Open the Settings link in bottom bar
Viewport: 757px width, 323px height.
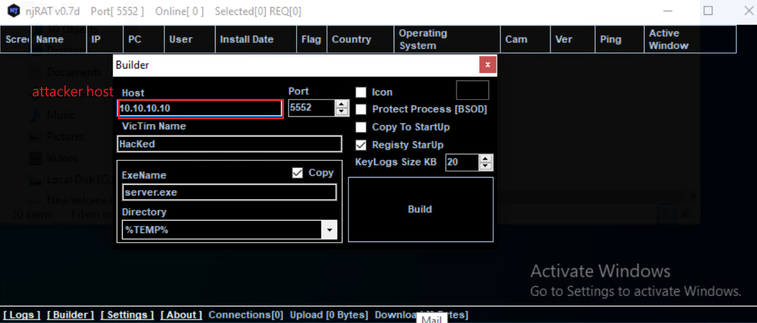point(127,315)
